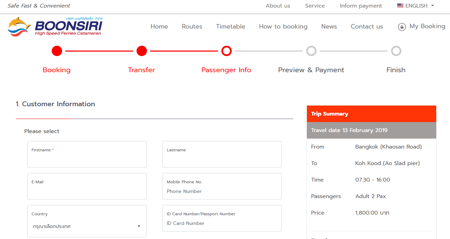Click the Inform payment link
450x239 pixels.
click(361, 6)
